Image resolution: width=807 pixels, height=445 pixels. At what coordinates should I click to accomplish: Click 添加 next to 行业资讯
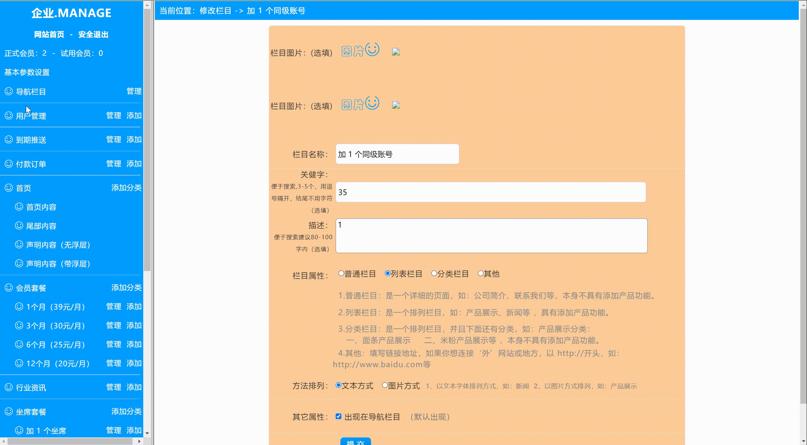[x=134, y=387]
